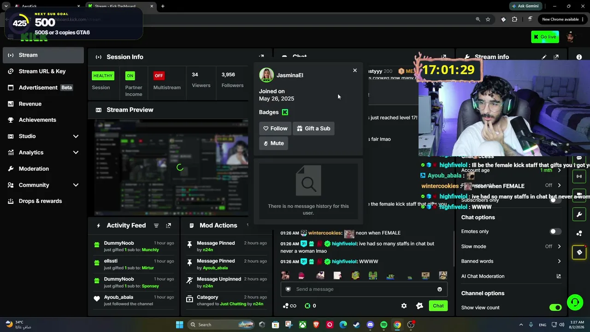590x332 pixels.
Task: Close the JasminaEl user card
Action: 355,71
